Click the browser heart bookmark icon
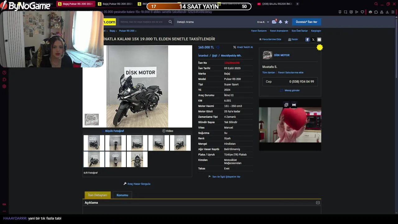 [x=362, y=12]
